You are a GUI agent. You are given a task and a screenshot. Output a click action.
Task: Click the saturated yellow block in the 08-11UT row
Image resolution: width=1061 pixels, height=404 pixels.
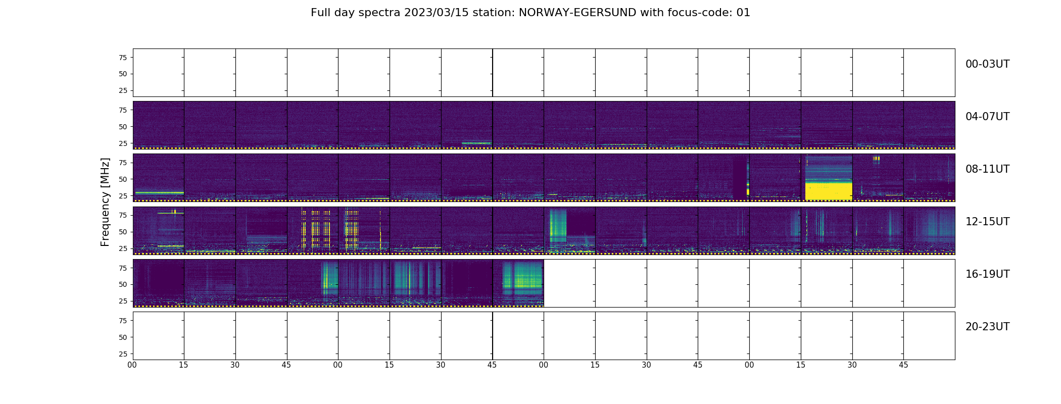tap(829, 191)
